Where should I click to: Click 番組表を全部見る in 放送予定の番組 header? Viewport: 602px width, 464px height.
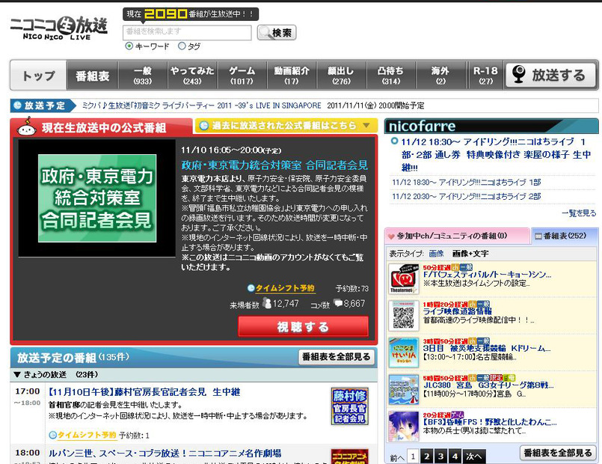(336, 357)
